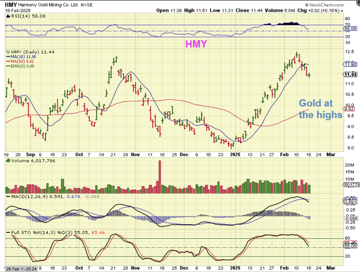The height and width of the screenshot is (272, 360).
Task: Click the green line swatch beside EMA(0)
Action: tap(8, 66)
